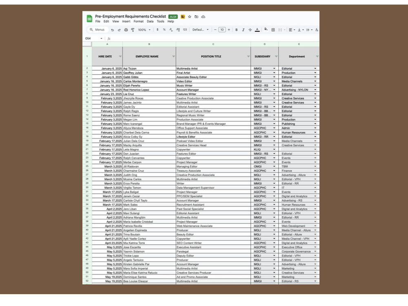Viewport: 408px width, 306px height.
Task: Click the font size field showing 10
Action: (222, 30)
